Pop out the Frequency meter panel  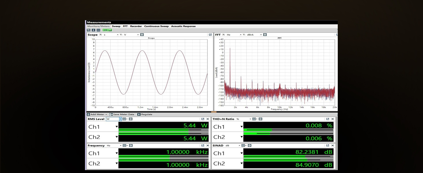(x=203, y=146)
